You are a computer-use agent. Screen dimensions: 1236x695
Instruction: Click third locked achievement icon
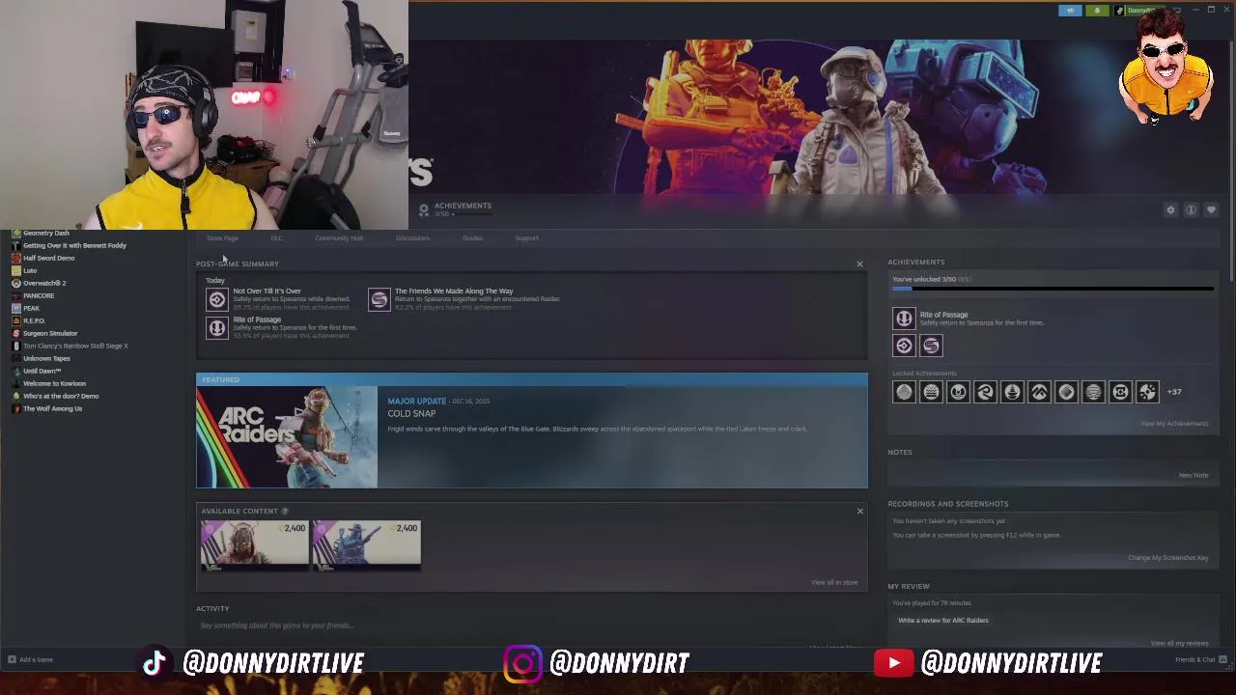(958, 392)
